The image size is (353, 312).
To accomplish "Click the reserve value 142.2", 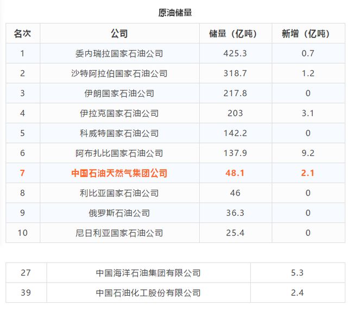I will point(235,133).
